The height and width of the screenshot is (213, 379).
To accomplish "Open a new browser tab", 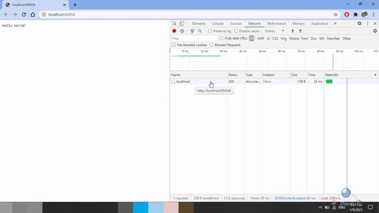I will pyautogui.click(x=75, y=5).
